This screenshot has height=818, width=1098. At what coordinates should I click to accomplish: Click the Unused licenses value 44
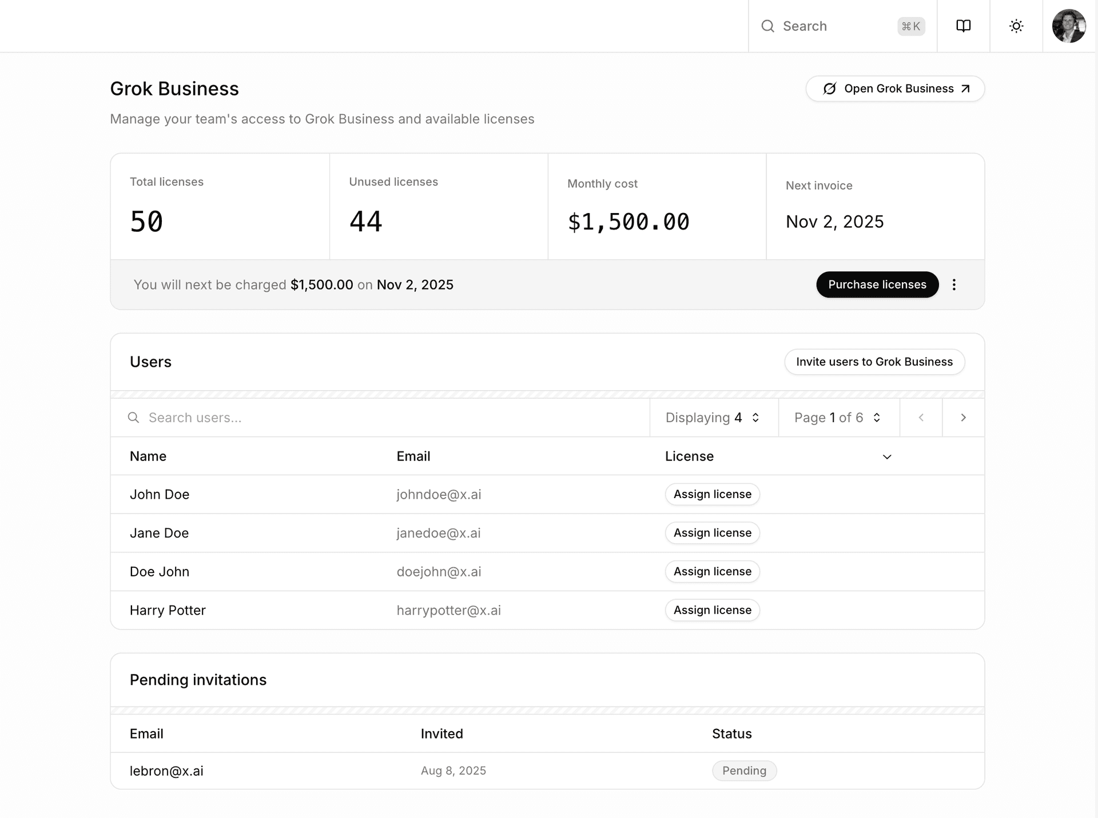[366, 222]
